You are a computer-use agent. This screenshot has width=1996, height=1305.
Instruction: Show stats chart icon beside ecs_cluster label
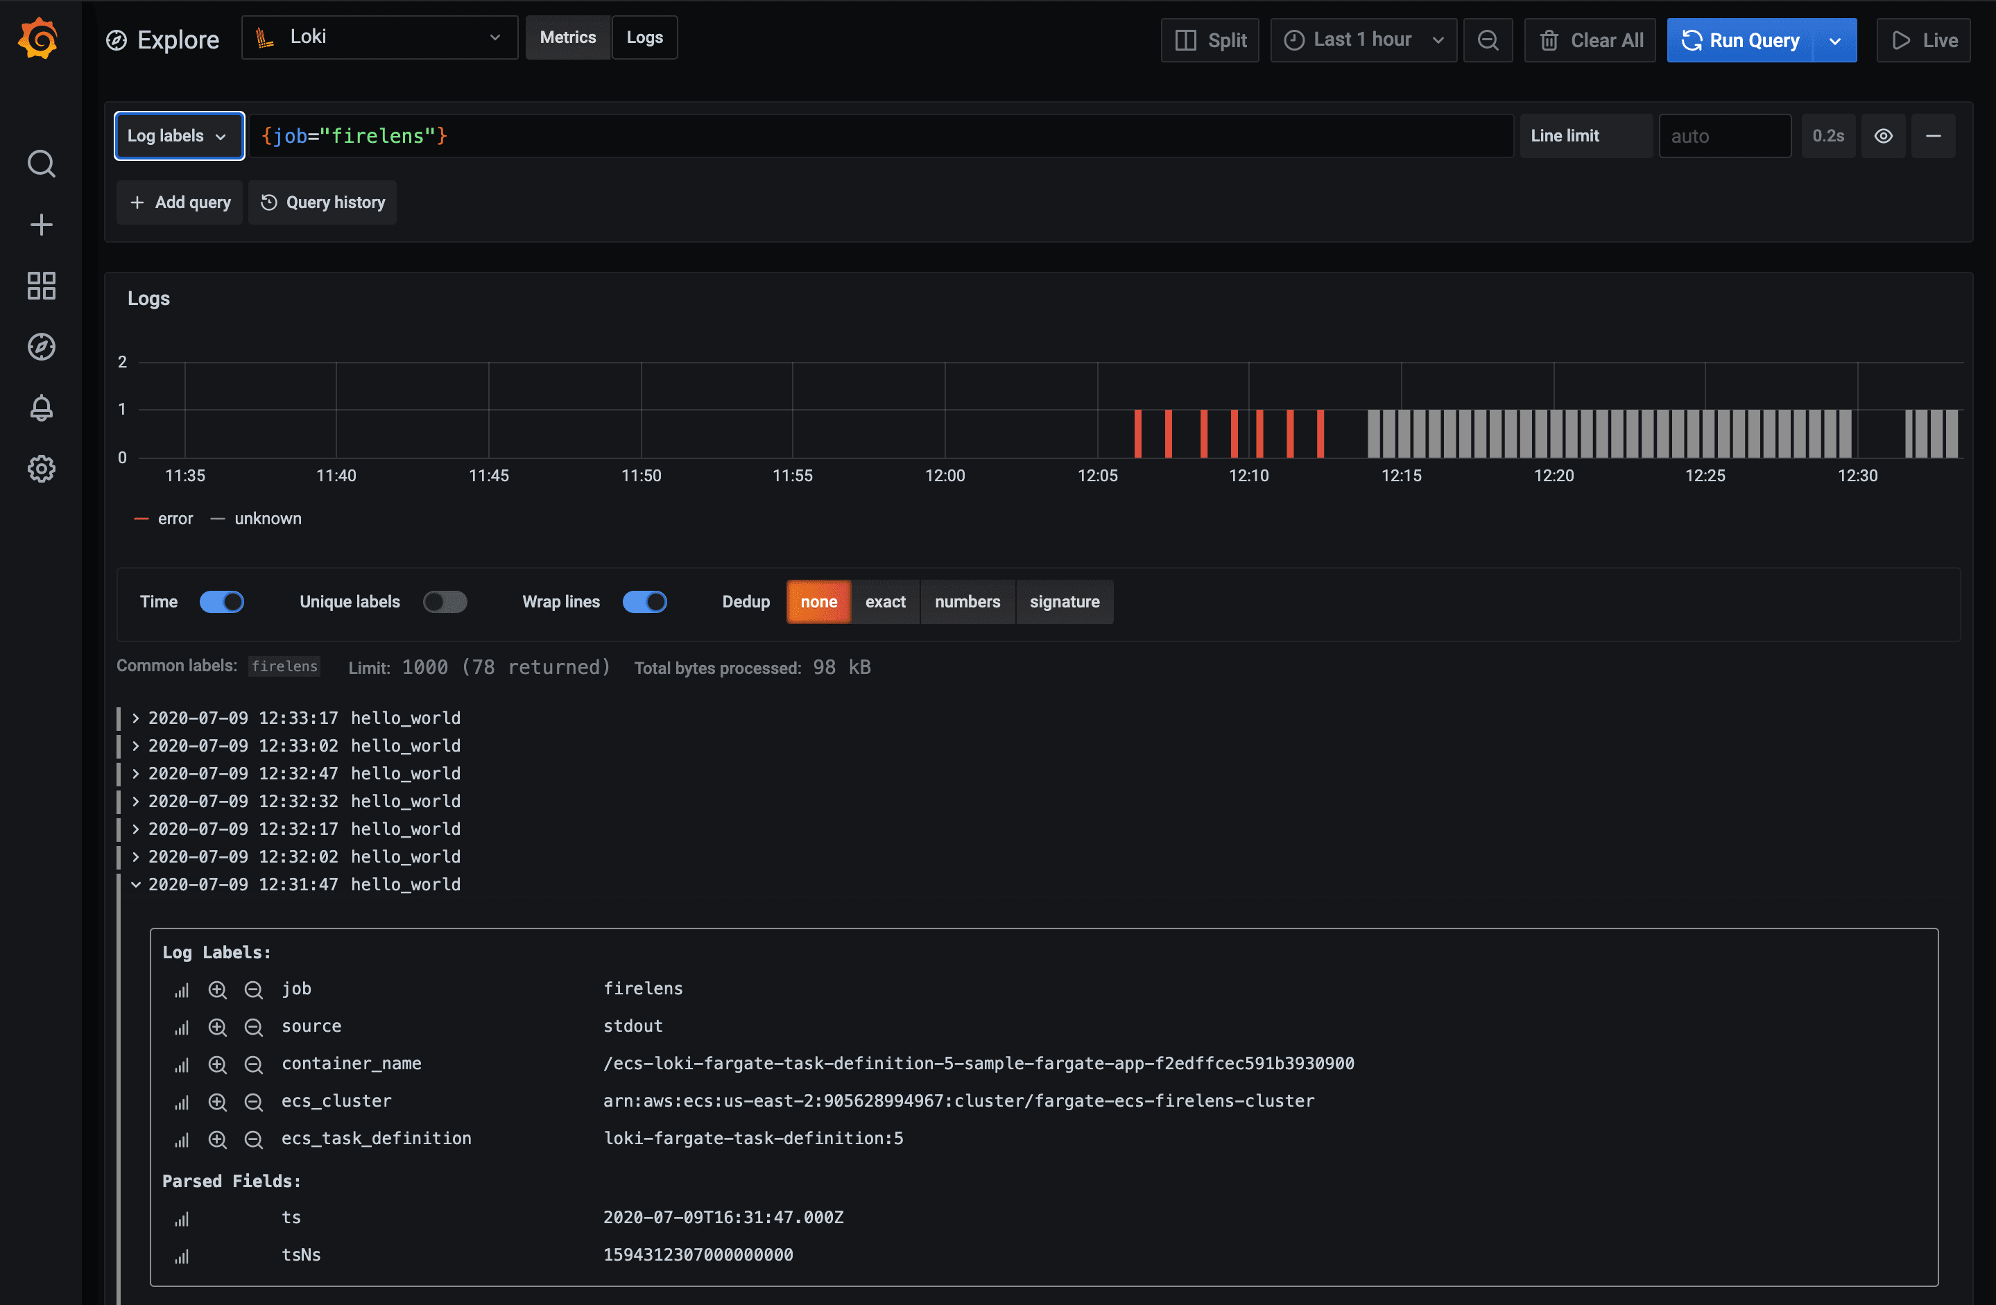point(182,1102)
